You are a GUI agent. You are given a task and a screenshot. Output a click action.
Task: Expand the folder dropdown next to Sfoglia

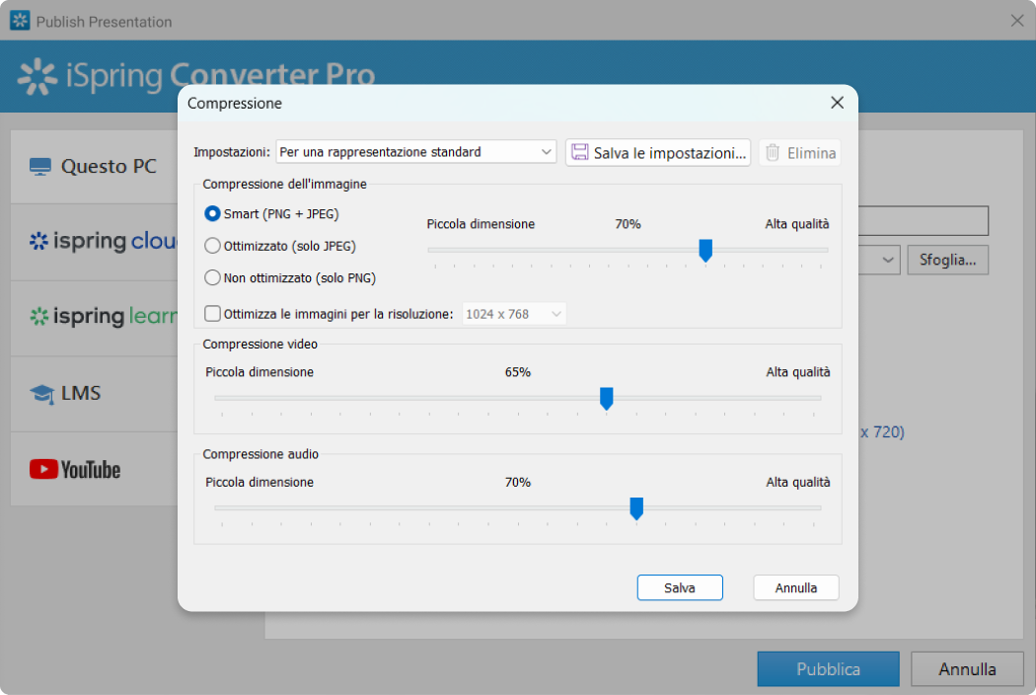tap(888, 260)
